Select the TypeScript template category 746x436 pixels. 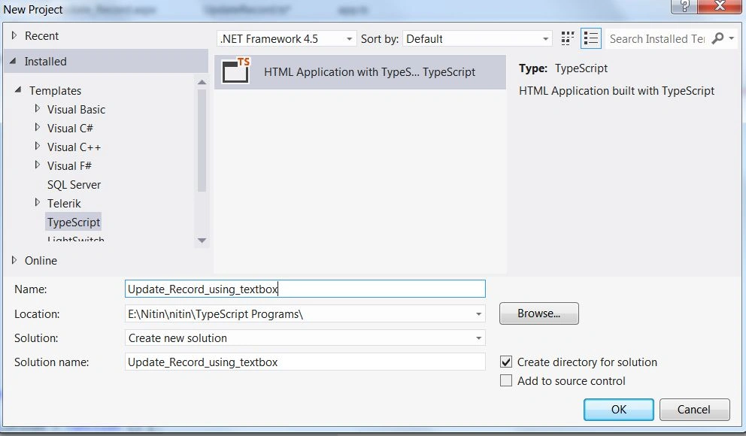pos(74,222)
